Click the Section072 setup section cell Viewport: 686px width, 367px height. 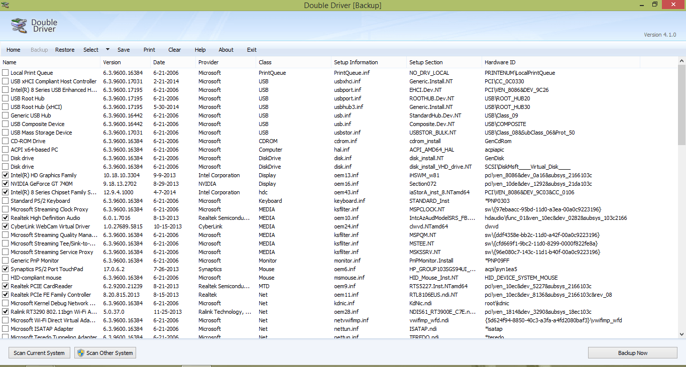(422, 184)
